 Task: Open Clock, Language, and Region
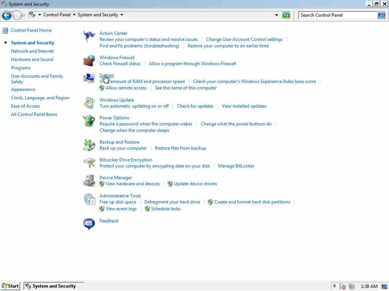click(x=40, y=98)
